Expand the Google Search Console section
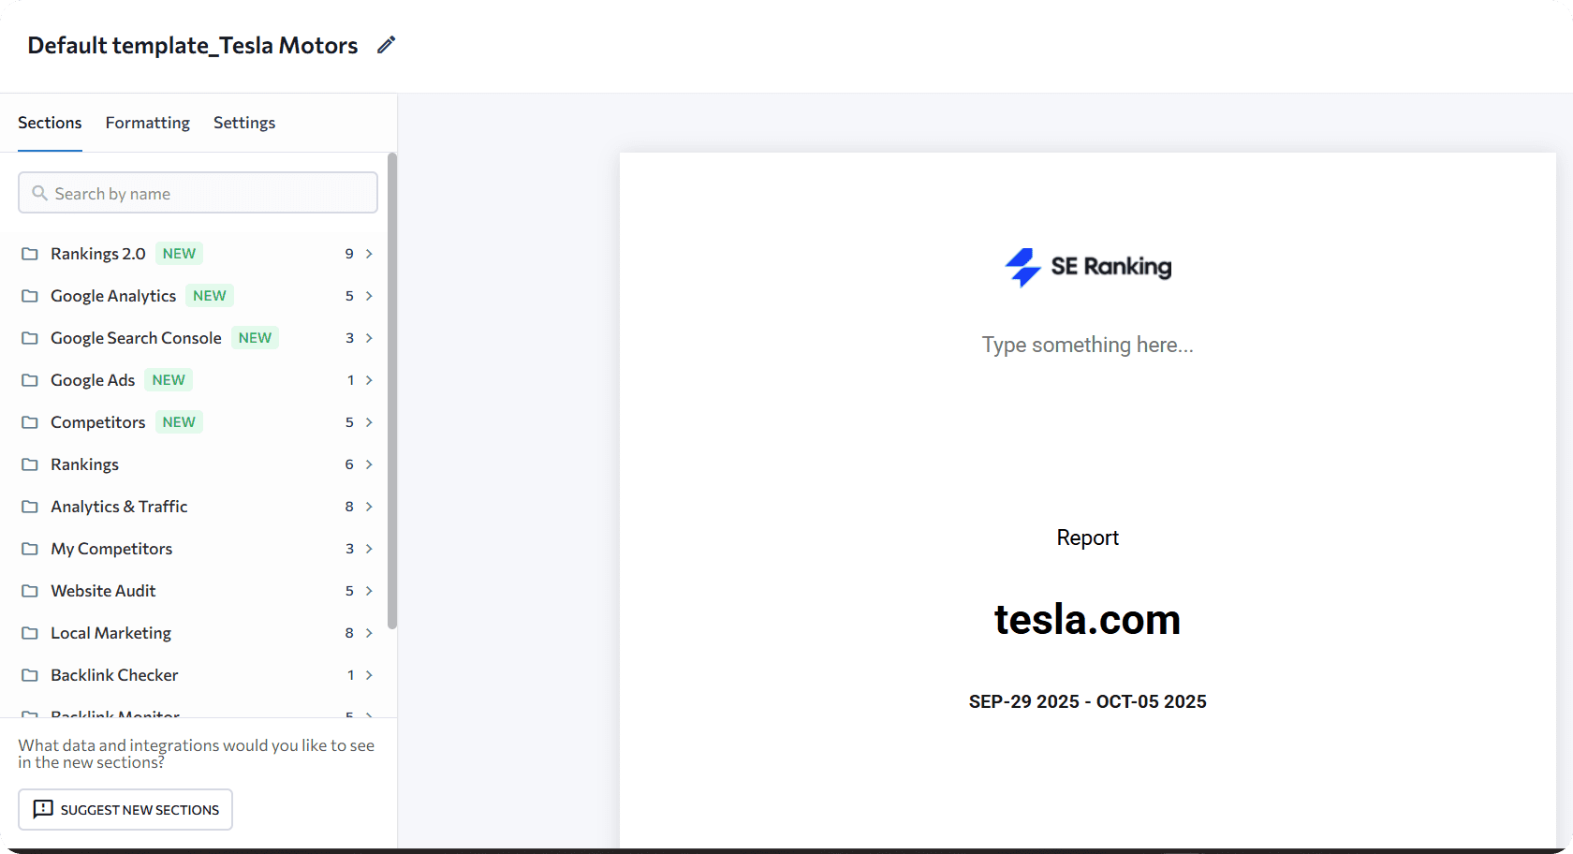This screenshot has height=854, width=1573. tap(369, 338)
